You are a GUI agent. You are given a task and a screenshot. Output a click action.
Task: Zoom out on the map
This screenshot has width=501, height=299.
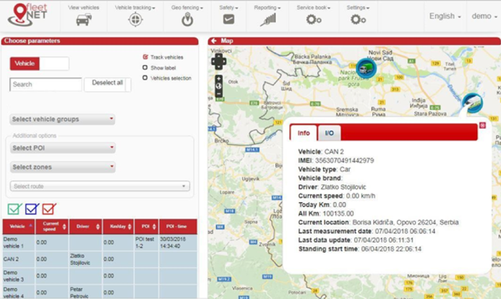pyautogui.click(x=218, y=94)
